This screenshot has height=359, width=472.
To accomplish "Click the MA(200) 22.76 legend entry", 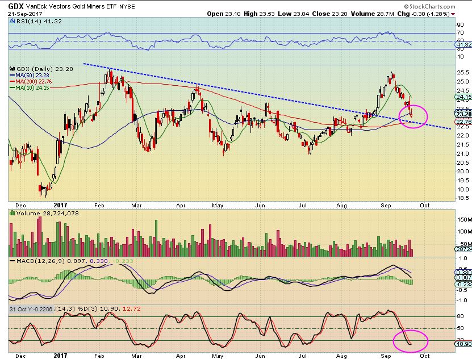I will (x=34, y=82).
